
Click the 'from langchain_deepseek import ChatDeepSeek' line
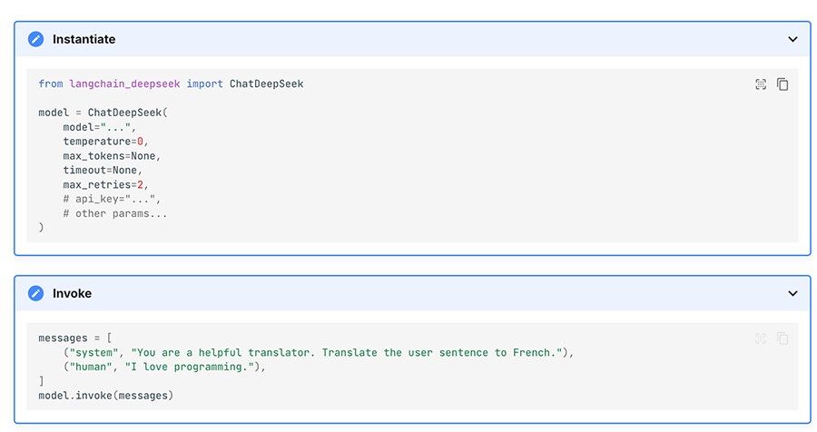coord(171,83)
